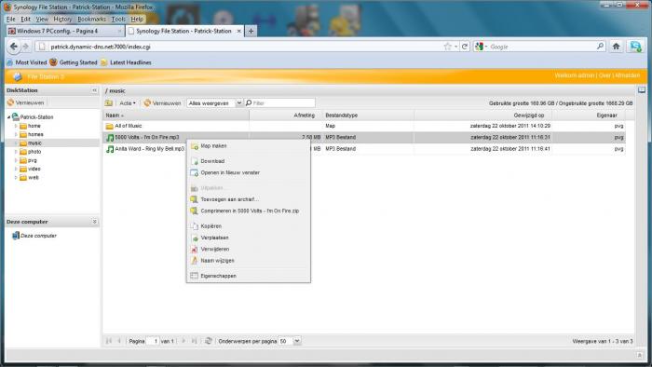Click the Firefox forward arrow button
Screen dimensions: 652x367
pyautogui.click(x=26, y=47)
